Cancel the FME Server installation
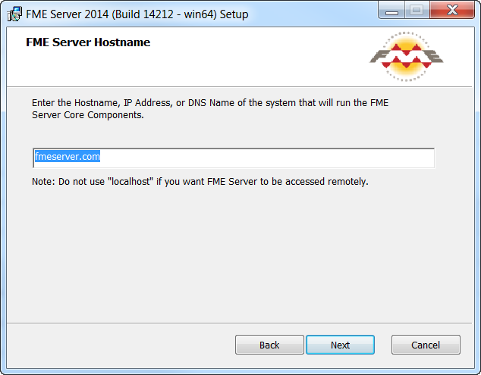Image resolution: width=481 pixels, height=375 pixels. point(426,345)
